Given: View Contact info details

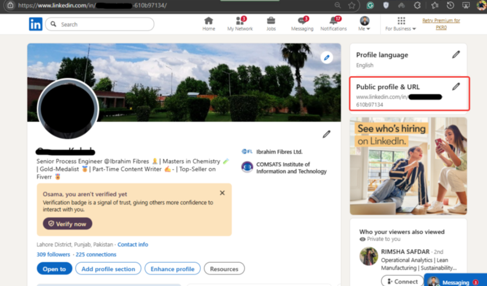Looking at the screenshot, I should [133, 244].
